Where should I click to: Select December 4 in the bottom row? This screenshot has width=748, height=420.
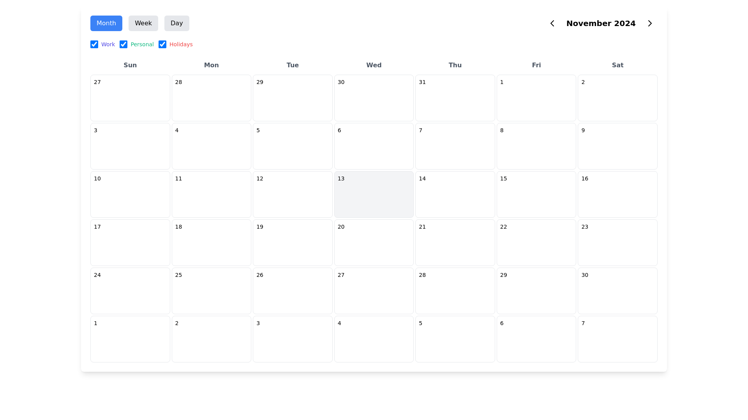point(374,339)
